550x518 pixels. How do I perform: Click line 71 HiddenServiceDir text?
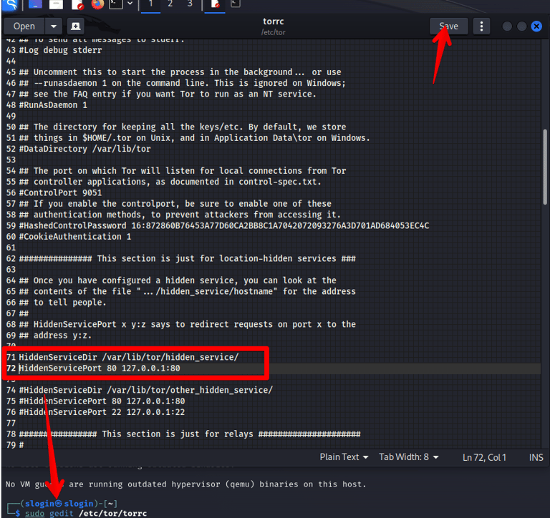(x=129, y=357)
